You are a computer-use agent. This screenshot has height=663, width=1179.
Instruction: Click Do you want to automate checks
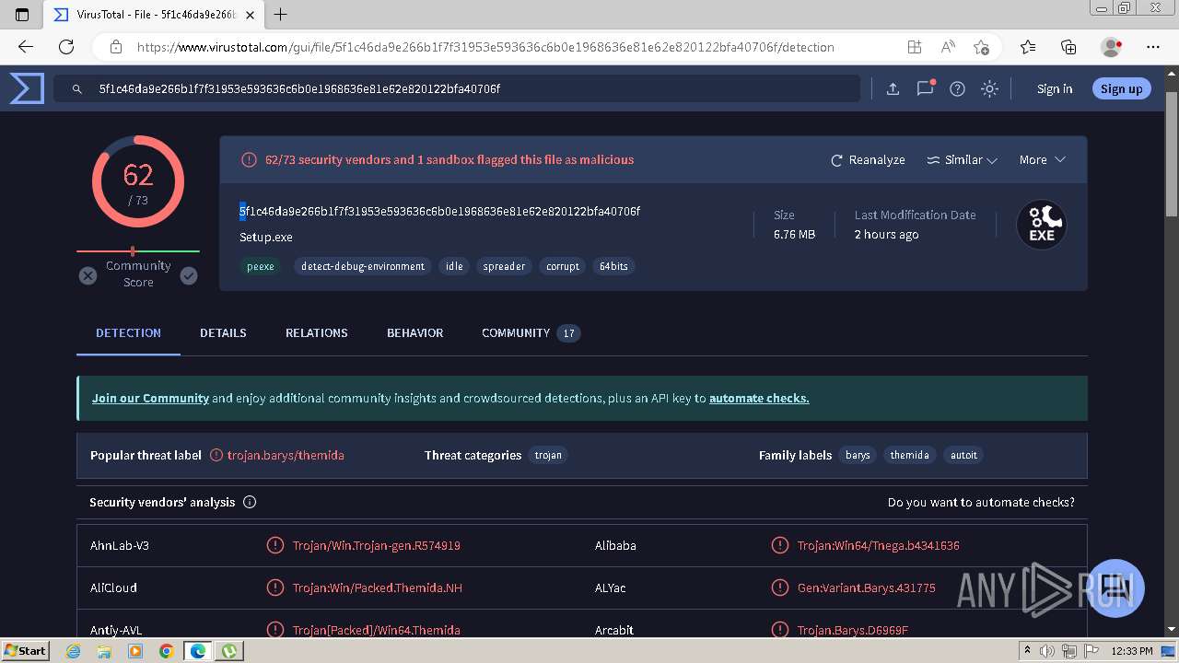pyautogui.click(x=981, y=503)
